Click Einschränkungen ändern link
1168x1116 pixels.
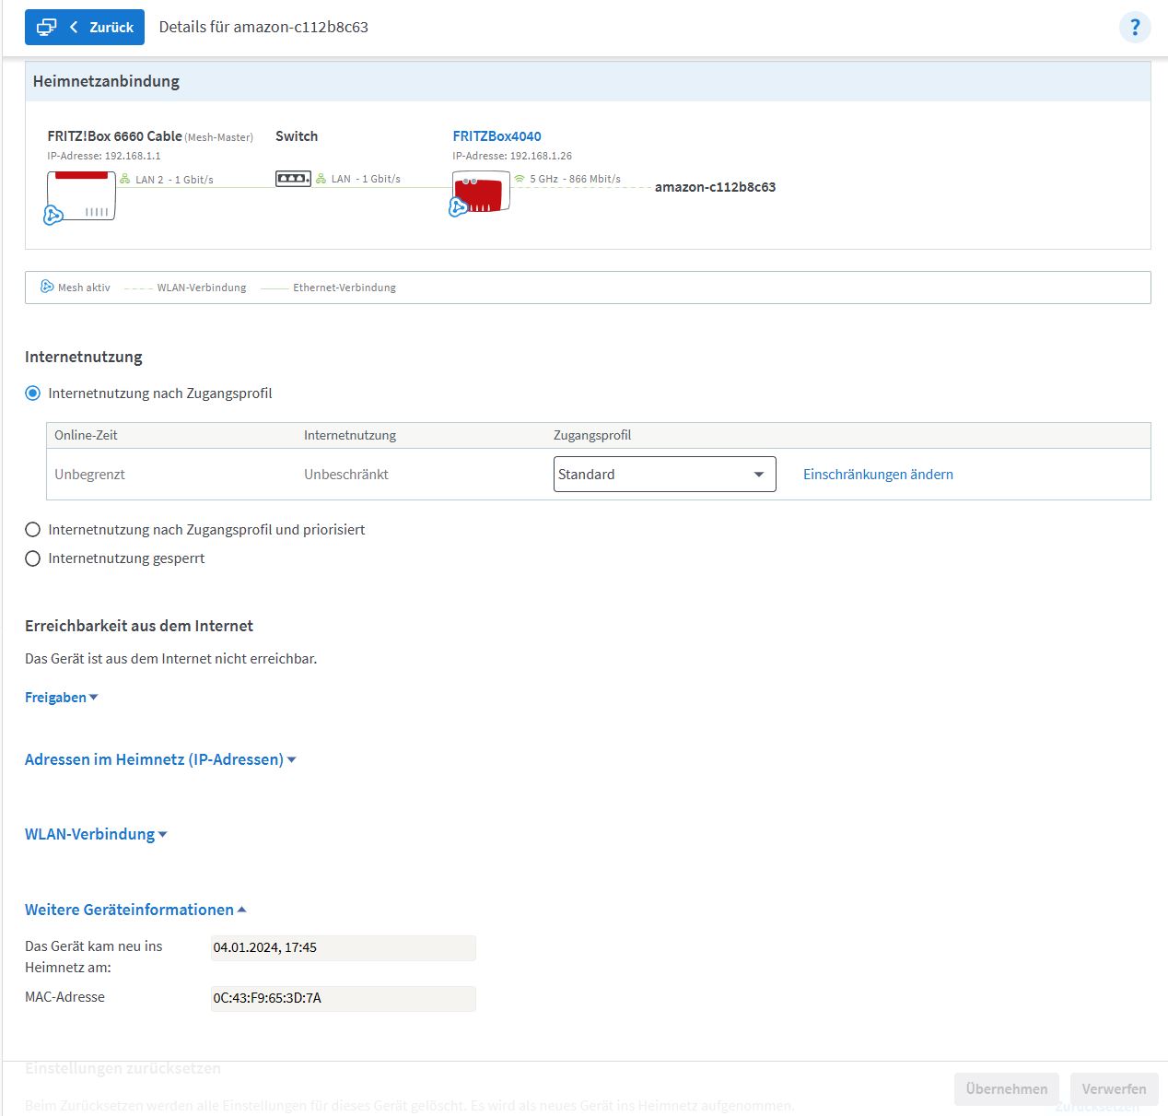point(878,475)
